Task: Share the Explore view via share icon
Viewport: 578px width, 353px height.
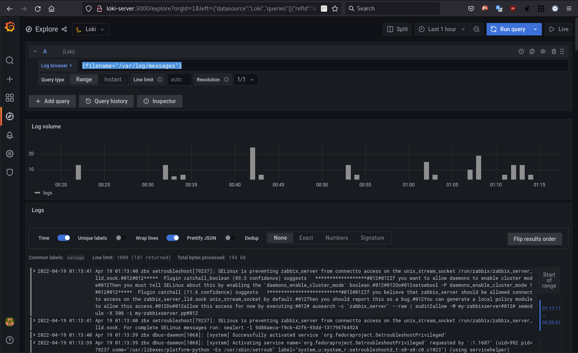Action: (64, 29)
